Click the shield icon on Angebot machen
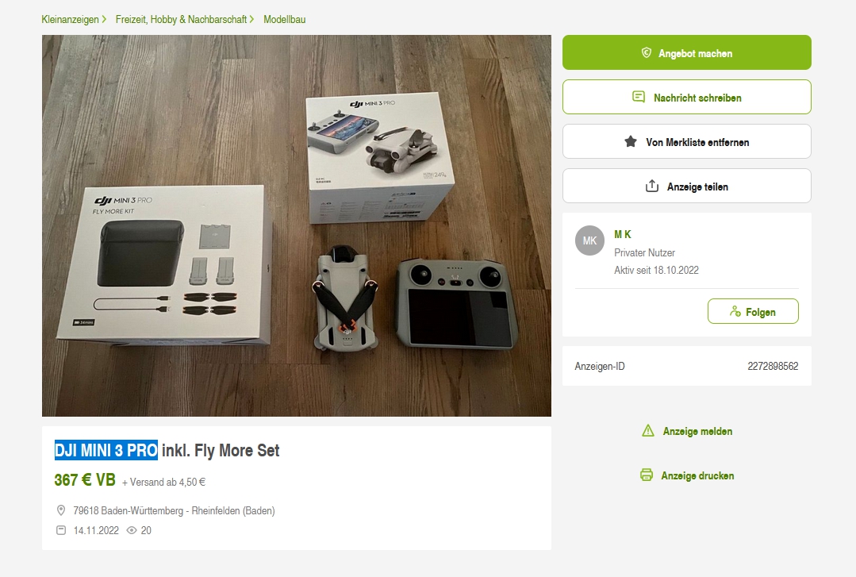Screen dimensions: 856x577 (x=647, y=53)
